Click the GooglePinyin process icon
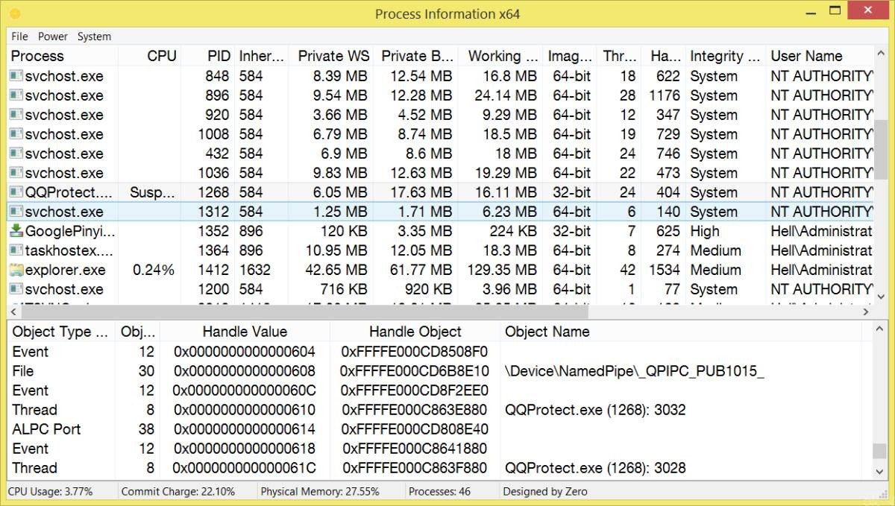The image size is (895, 506). coord(16,231)
